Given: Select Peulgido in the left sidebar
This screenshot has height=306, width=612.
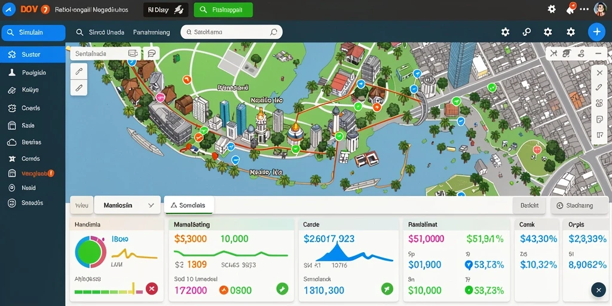Looking at the screenshot, I should click(33, 72).
